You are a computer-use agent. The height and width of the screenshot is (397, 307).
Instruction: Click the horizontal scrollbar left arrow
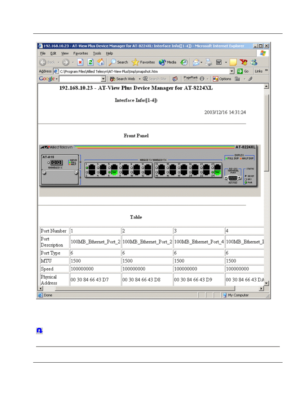41,288
